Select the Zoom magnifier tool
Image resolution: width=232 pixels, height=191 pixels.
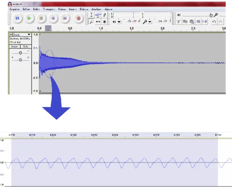pos(91,22)
